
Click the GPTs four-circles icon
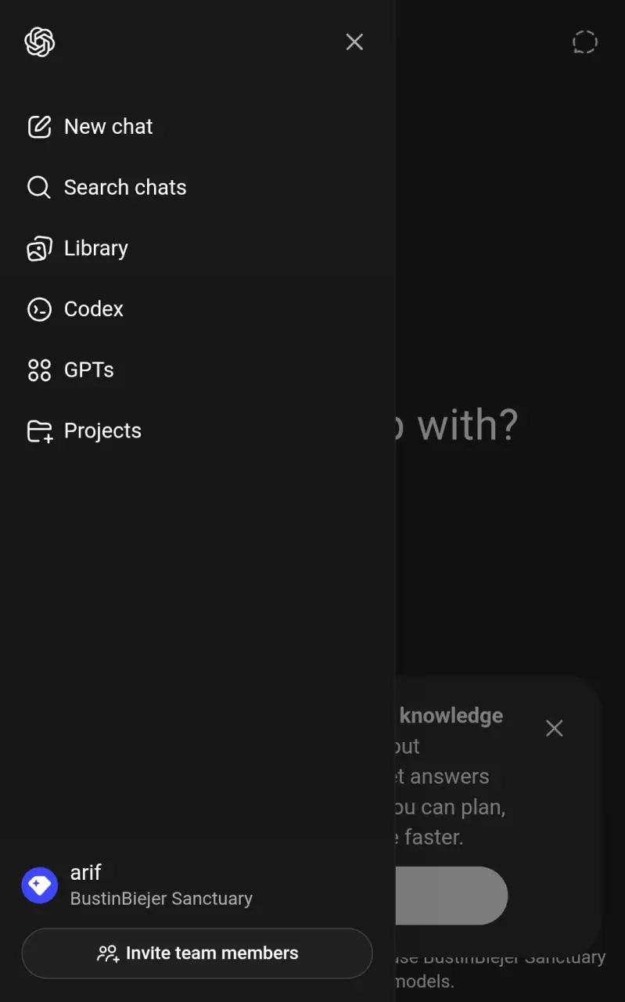click(39, 369)
